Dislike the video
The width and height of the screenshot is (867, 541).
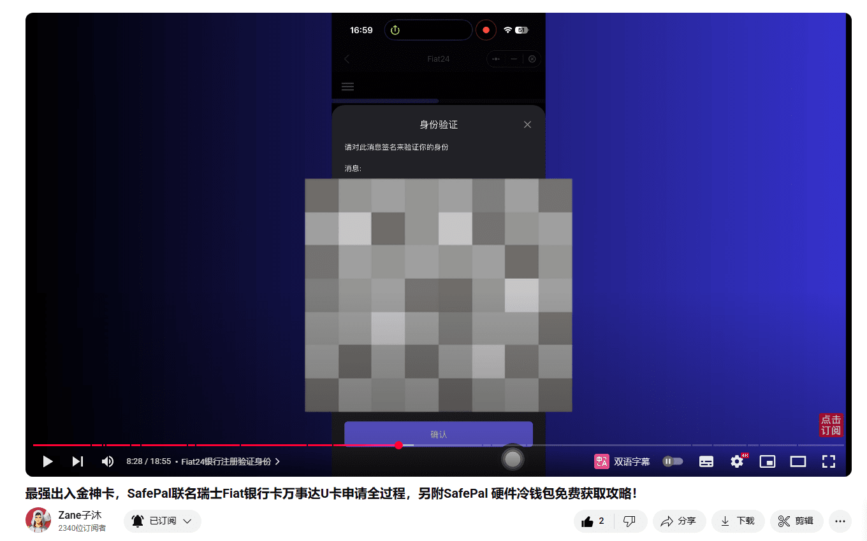(630, 521)
